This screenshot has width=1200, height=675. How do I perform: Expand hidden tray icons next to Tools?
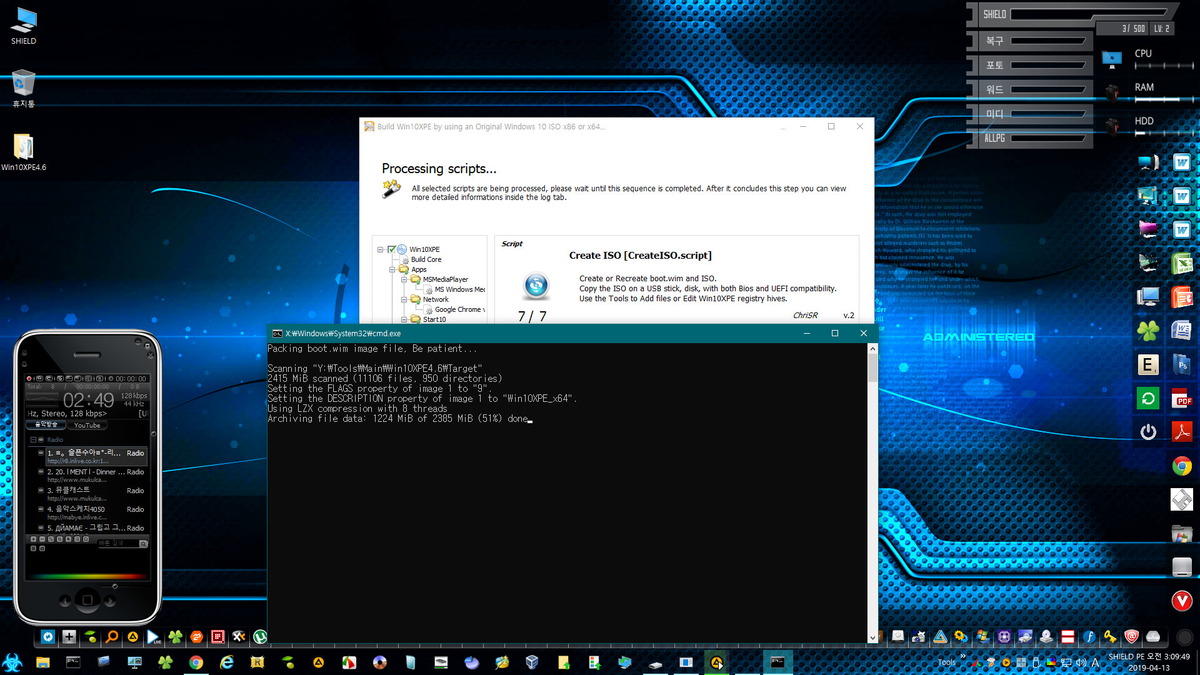[x=962, y=656]
